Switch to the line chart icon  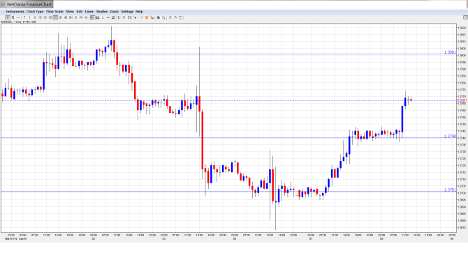tap(18, 17)
